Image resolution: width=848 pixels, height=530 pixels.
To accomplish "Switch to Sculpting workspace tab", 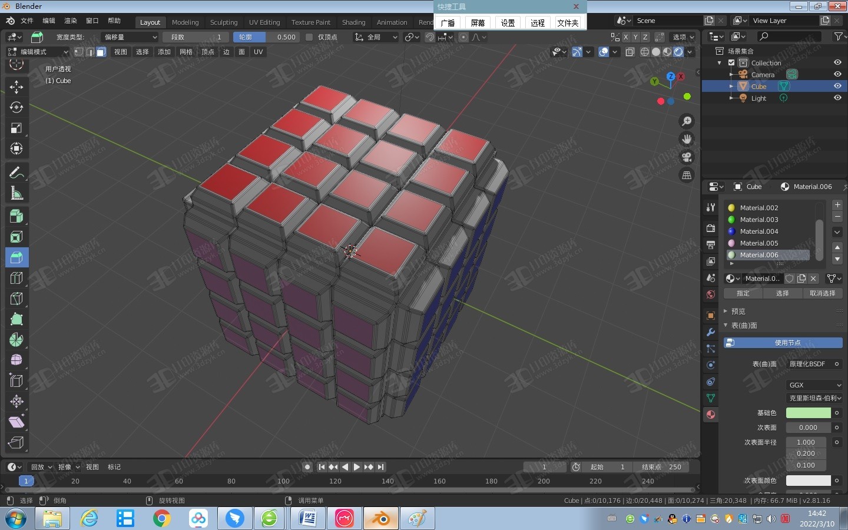I will pyautogui.click(x=224, y=22).
